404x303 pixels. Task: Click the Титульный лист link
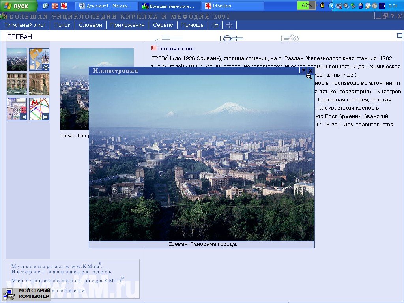tap(25, 25)
